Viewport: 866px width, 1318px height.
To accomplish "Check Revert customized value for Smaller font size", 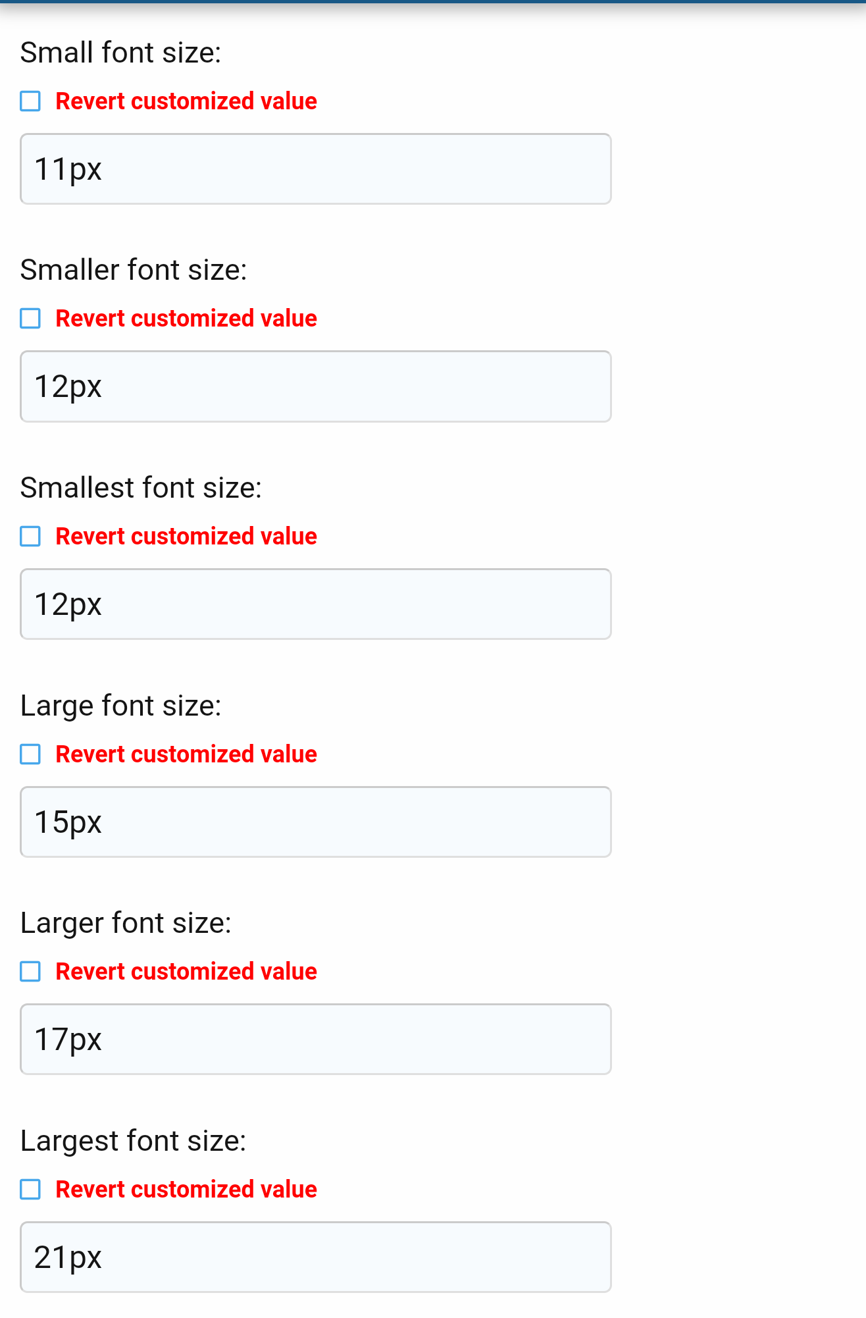I will 30,319.
